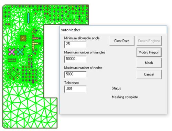Edit the Maximum number of nodes field
This screenshot has width=172, height=131.
tap(75, 74)
